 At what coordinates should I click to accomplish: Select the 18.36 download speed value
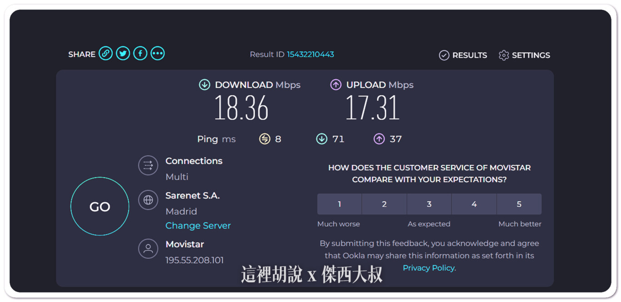[241, 108]
